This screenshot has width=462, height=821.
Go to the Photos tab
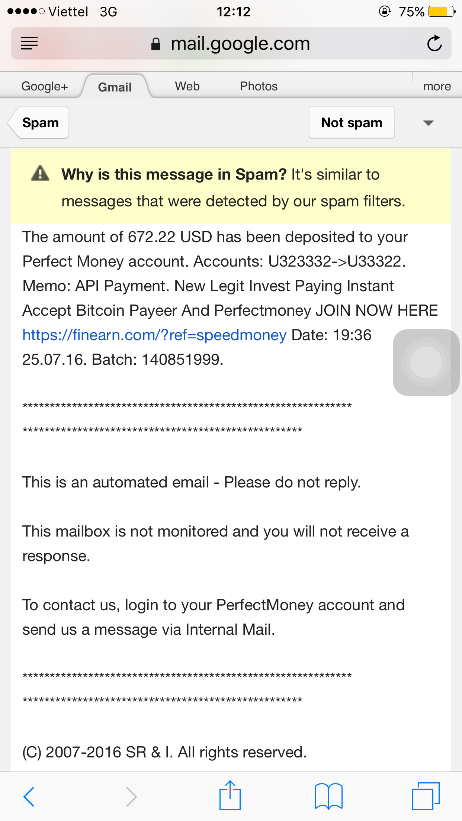[259, 86]
